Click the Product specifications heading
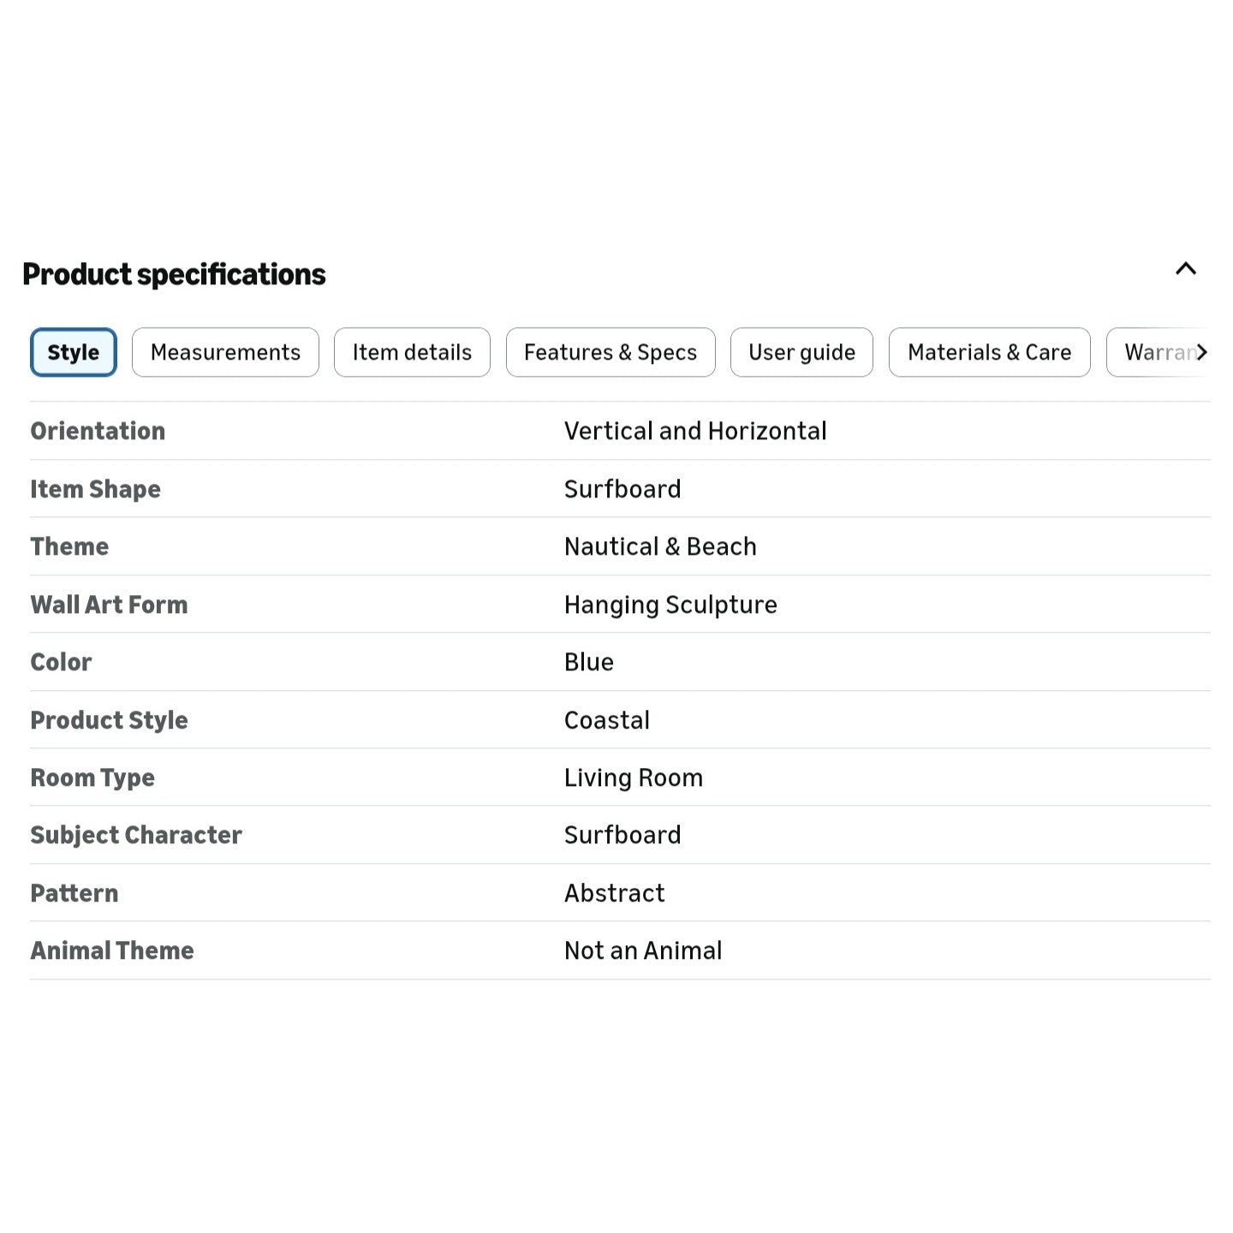 174,274
